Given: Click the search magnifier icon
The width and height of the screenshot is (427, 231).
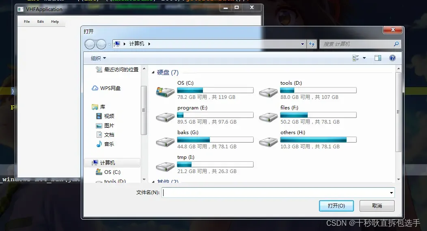Looking at the screenshot, I should [x=396, y=44].
